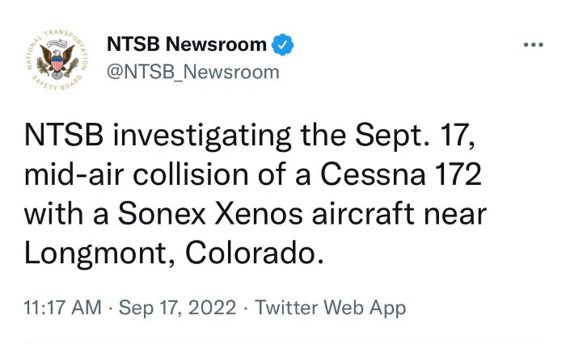Click the Sep 17, 2022 date

[x=178, y=308]
